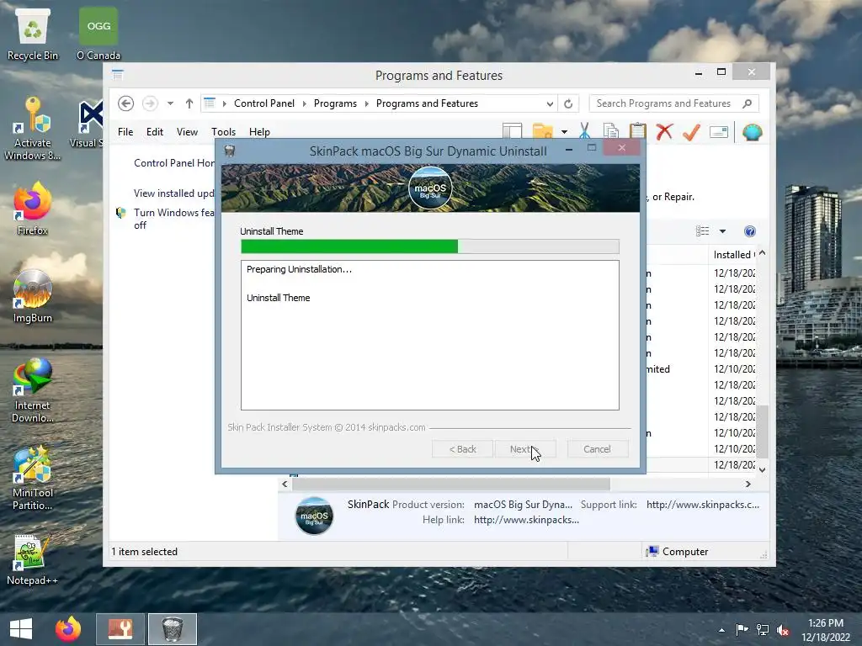The image size is (862, 646).
Task: Click Control Panel Home link
Action: click(173, 163)
